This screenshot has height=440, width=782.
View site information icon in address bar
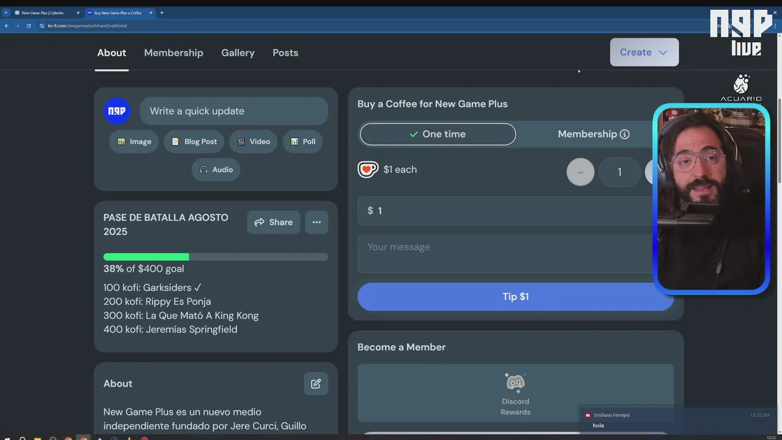(42, 26)
